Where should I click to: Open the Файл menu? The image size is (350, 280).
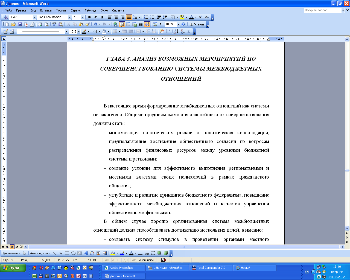tap(8, 10)
